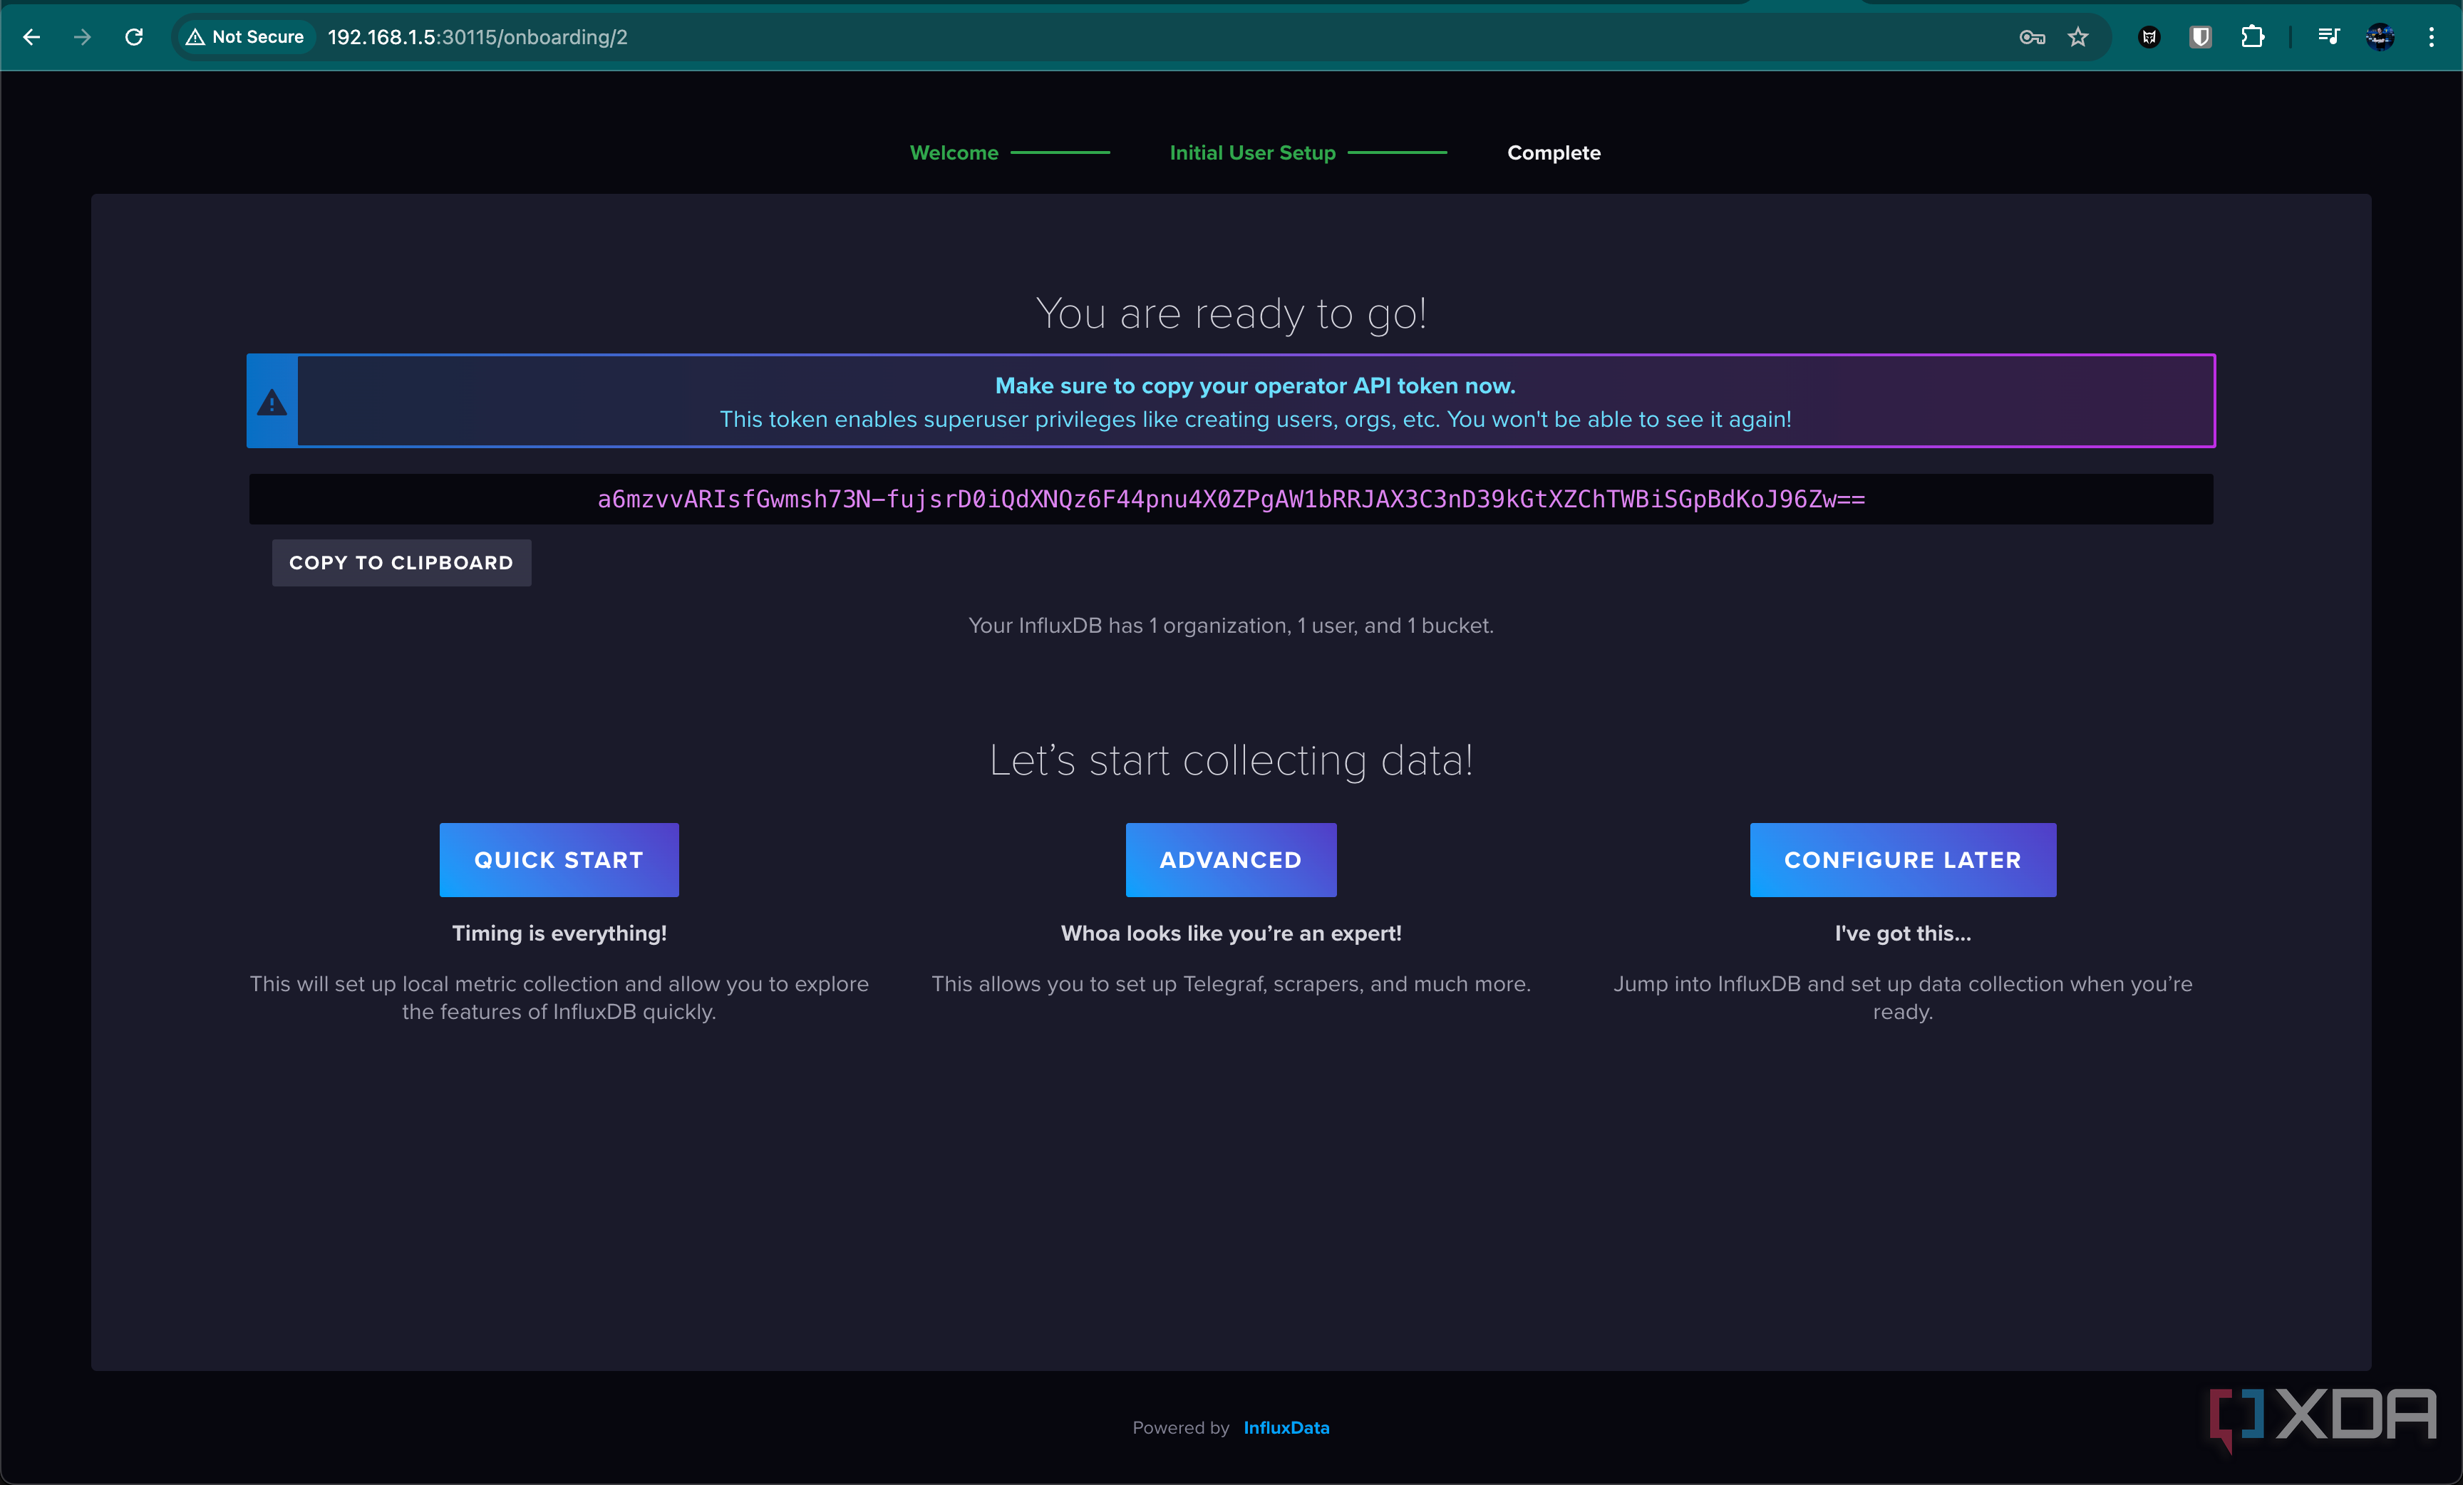Open the black cat-face extension icon
This screenshot has height=1485, width=2463.
pyautogui.click(x=2149, y=37)
